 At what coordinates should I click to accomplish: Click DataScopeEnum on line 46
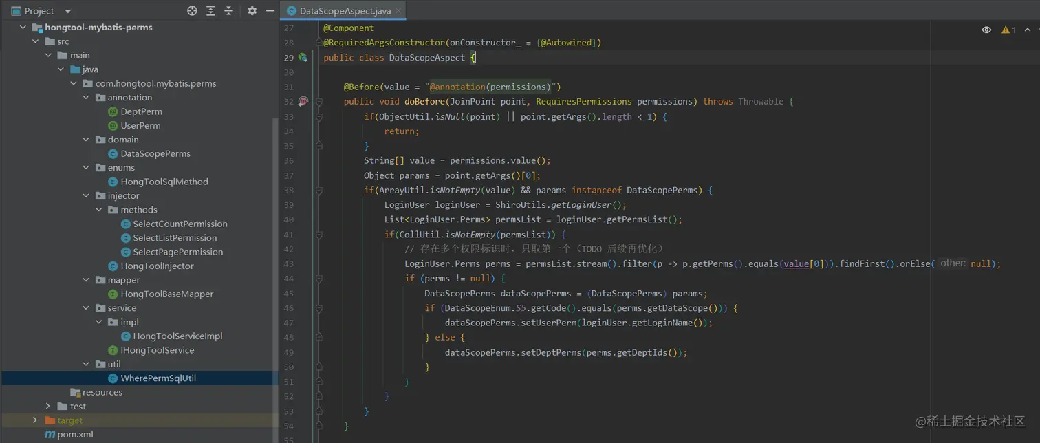point(477,308)
